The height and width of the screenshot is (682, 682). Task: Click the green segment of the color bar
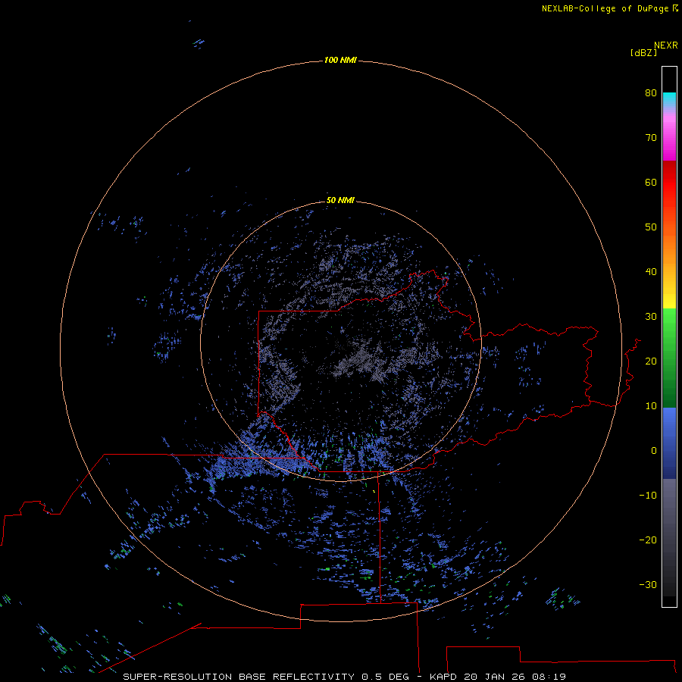(x=669, y=358)
